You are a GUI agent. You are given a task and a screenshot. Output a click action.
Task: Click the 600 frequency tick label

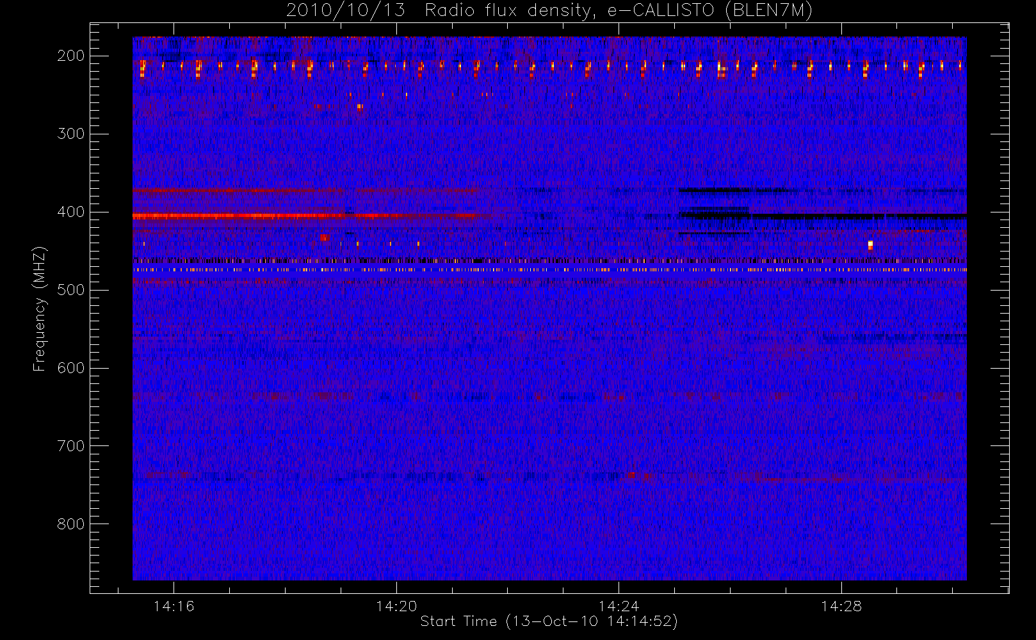pyautogui.click(x=71, y=368)
